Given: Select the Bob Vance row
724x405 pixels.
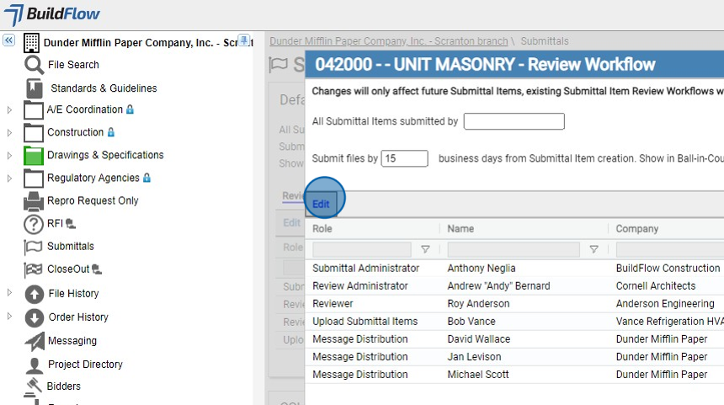Looking at the screenshot, I should click(514, 322).
